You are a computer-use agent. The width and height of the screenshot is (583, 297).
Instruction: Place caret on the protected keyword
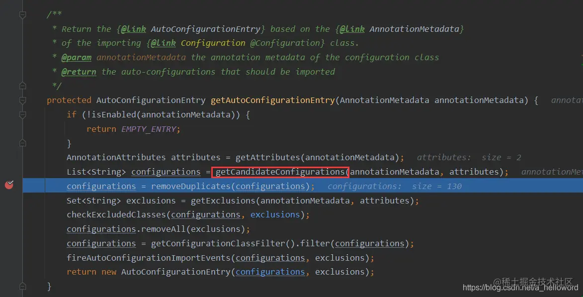tap(69, 100)
